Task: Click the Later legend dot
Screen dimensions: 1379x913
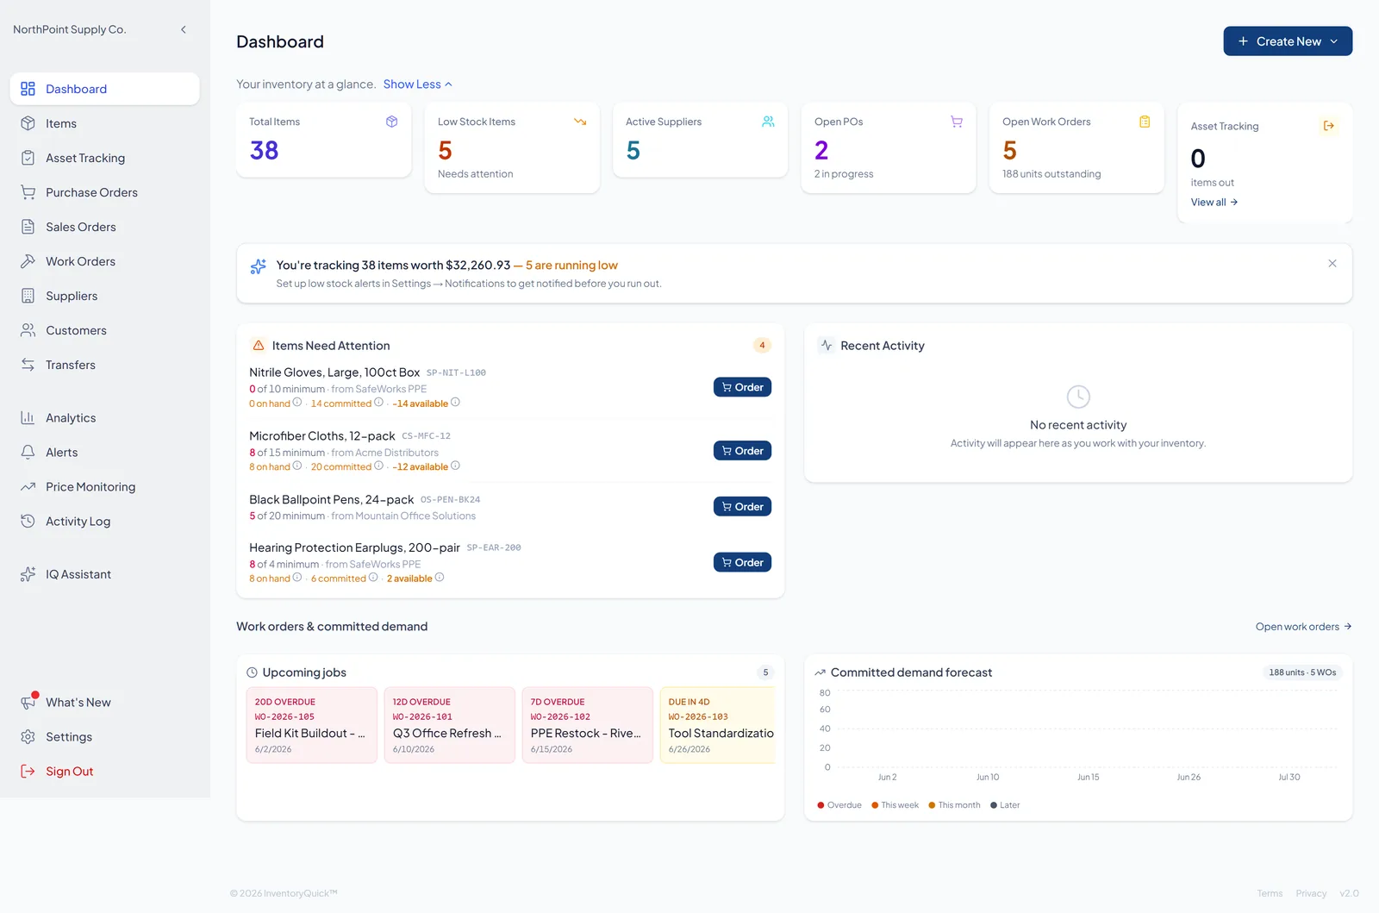Action: [x=994, y=805]
